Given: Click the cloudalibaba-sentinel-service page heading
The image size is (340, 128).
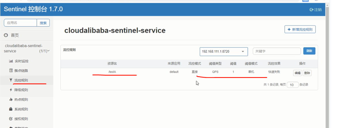Looking at the screenshot, I should click(x=115, y=30).
